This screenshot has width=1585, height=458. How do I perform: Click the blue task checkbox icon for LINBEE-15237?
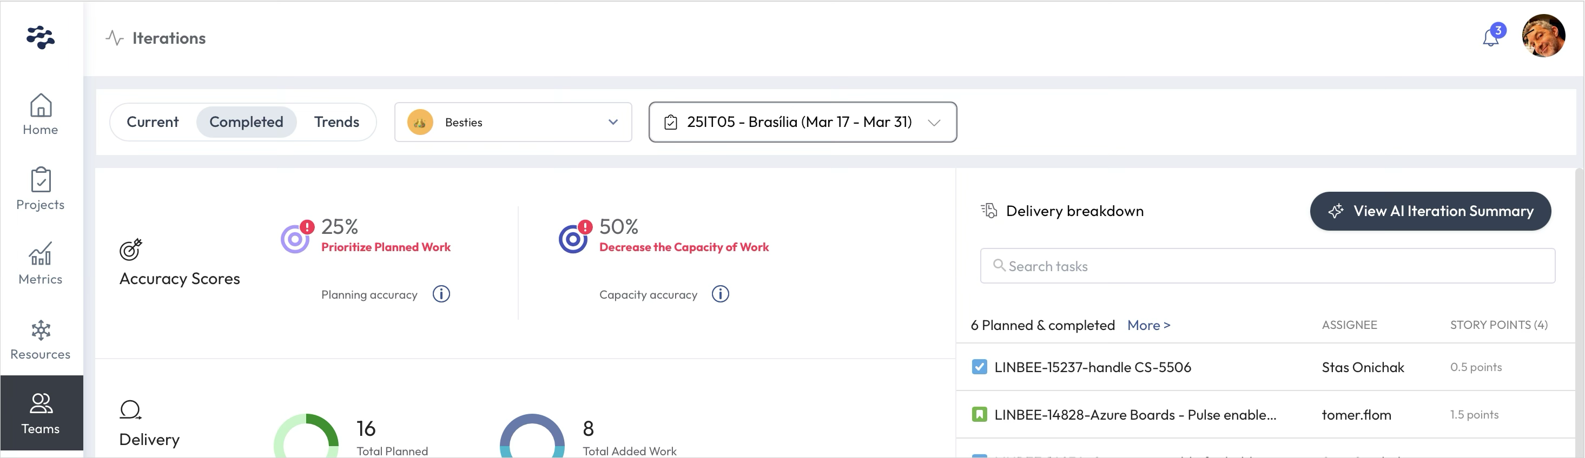[980, 367]
